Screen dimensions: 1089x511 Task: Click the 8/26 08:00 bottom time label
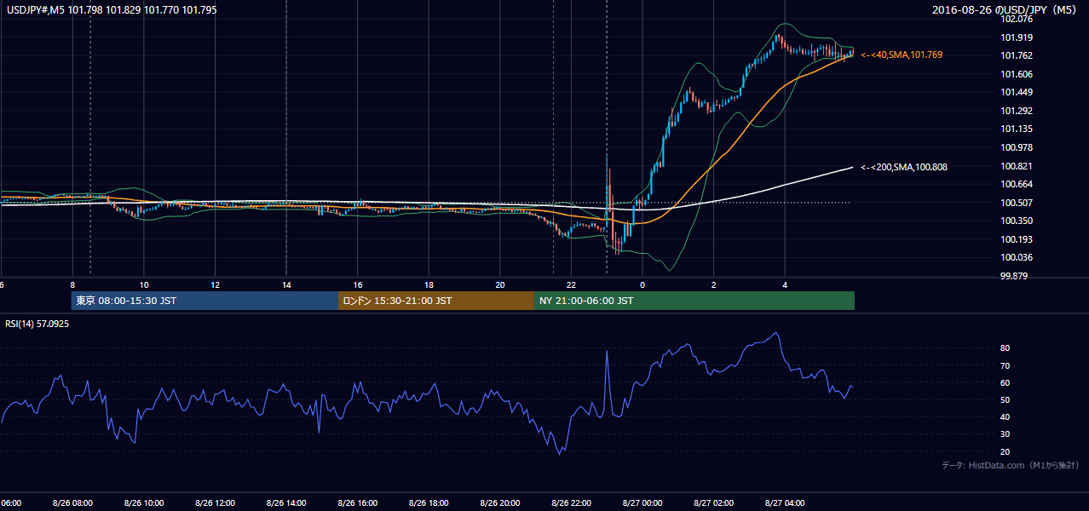click(72, 503)
